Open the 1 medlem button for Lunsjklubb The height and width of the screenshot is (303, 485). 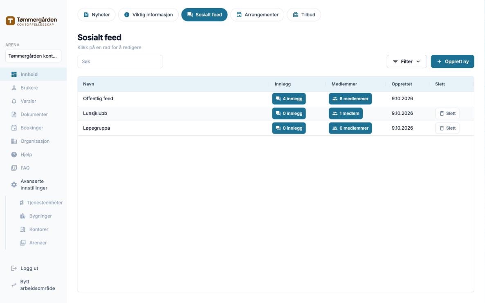point(346,113)
